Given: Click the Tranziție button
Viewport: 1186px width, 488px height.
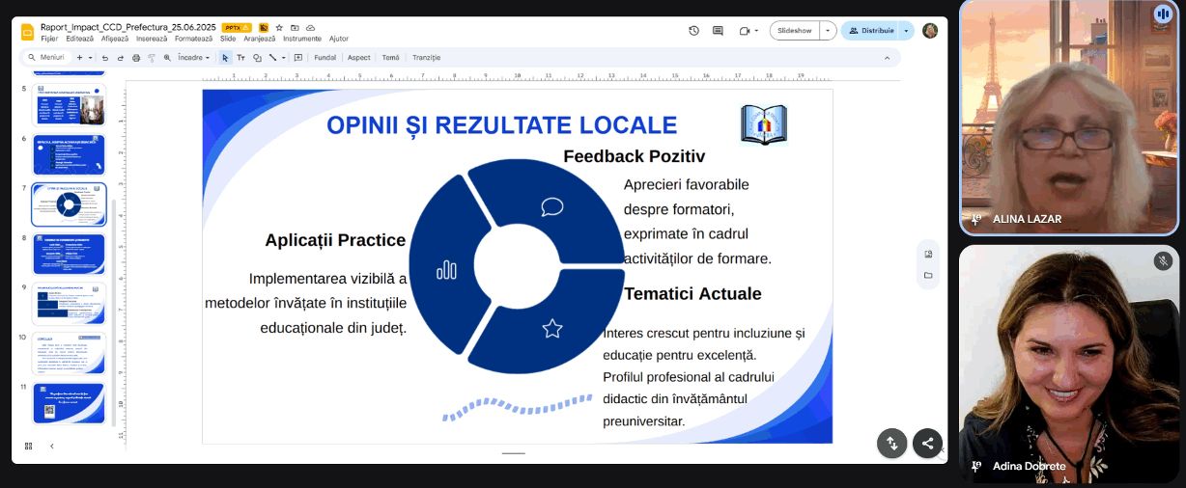Looking at the screenshot, I should 426,58.
